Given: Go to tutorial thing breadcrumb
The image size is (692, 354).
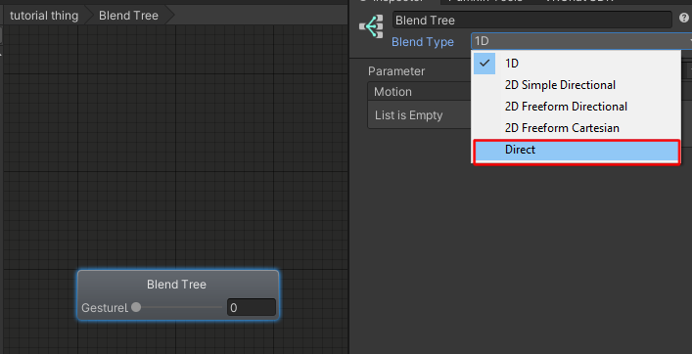Looking at the screenshot, I should (x=44, y=16).
